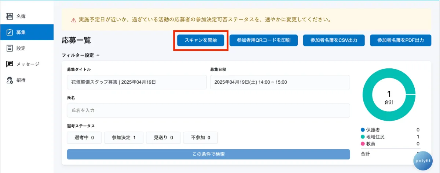Click the green donut chart ring

(x=367, y=94)
